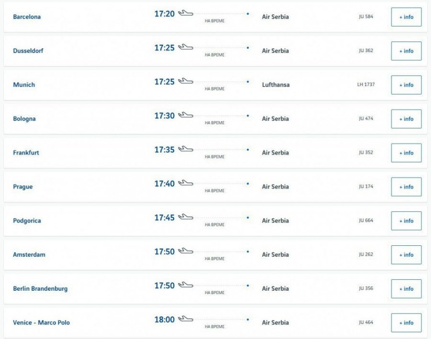Click the airplane icon next to 17:30 Bologna
This screenshot has width=431, height=339.
pos(185,115)
